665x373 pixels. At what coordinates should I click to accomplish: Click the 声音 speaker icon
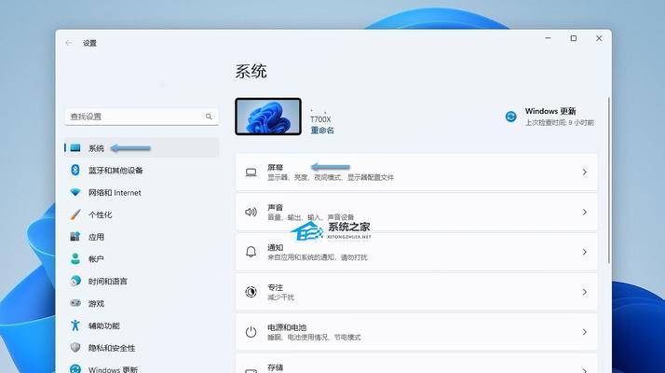(251, 212)
